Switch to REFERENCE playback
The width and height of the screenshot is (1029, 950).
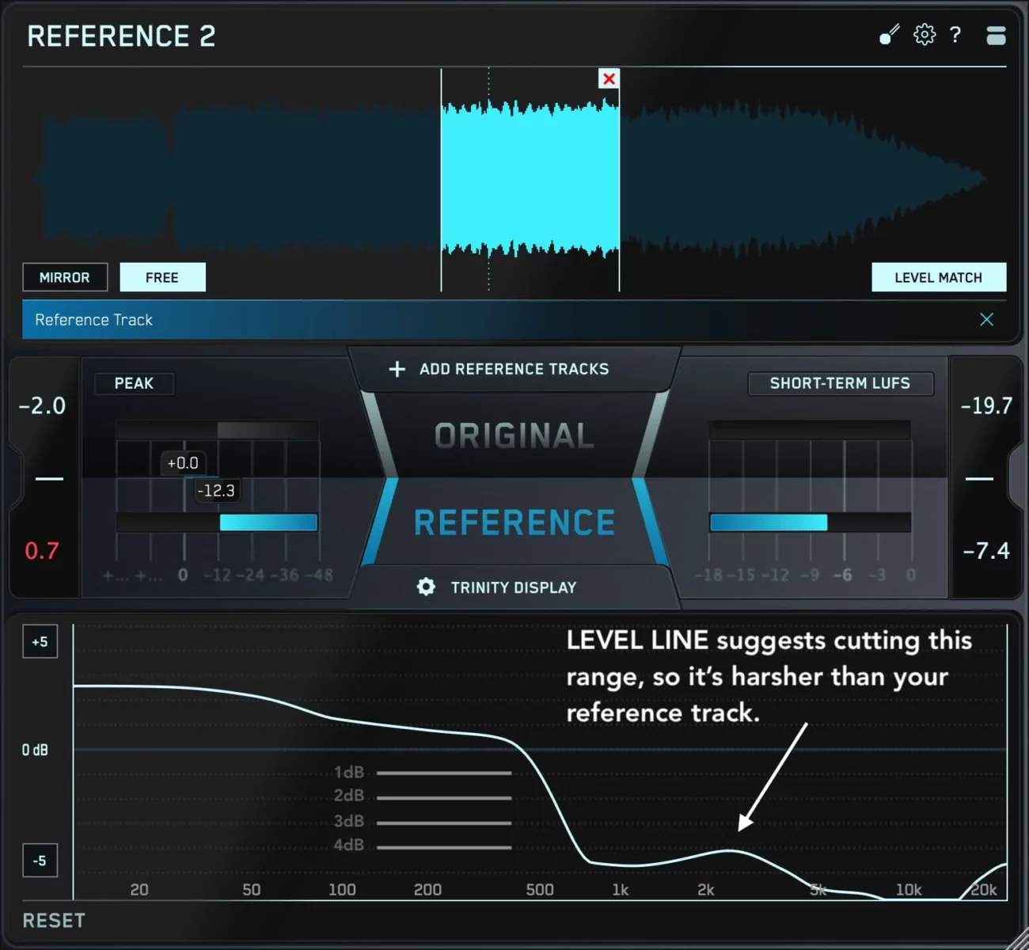(514, 522)
